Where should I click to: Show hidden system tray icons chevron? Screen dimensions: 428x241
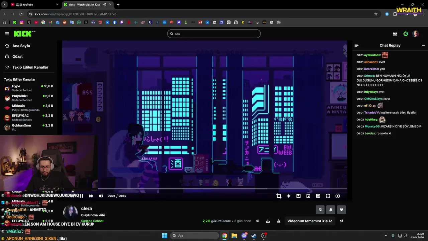pyautogui.click(x=386, y=236)
